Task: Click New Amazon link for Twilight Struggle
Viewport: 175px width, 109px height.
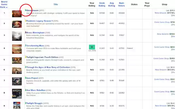Action: pyautogui.click(x=161, y=105)
